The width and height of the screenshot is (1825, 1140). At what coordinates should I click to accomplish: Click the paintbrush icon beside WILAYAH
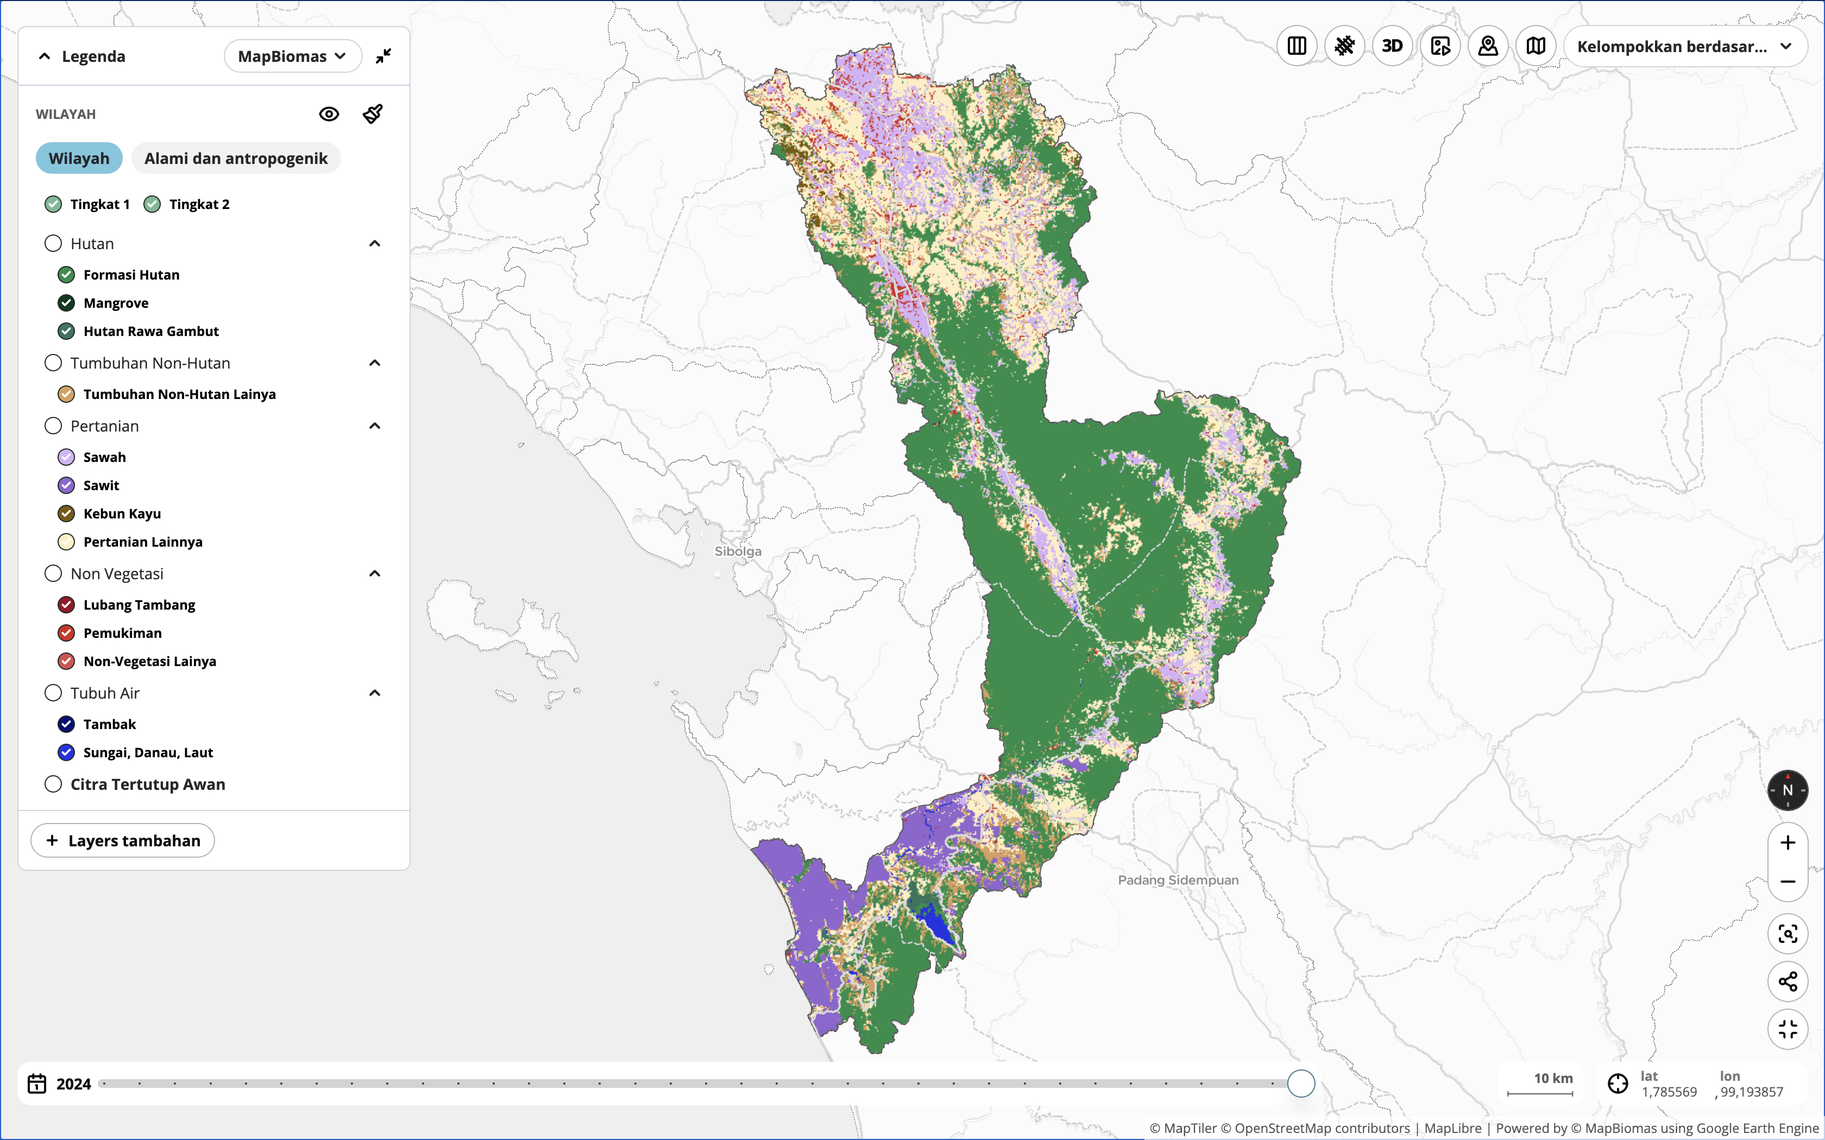coord(373,114)
